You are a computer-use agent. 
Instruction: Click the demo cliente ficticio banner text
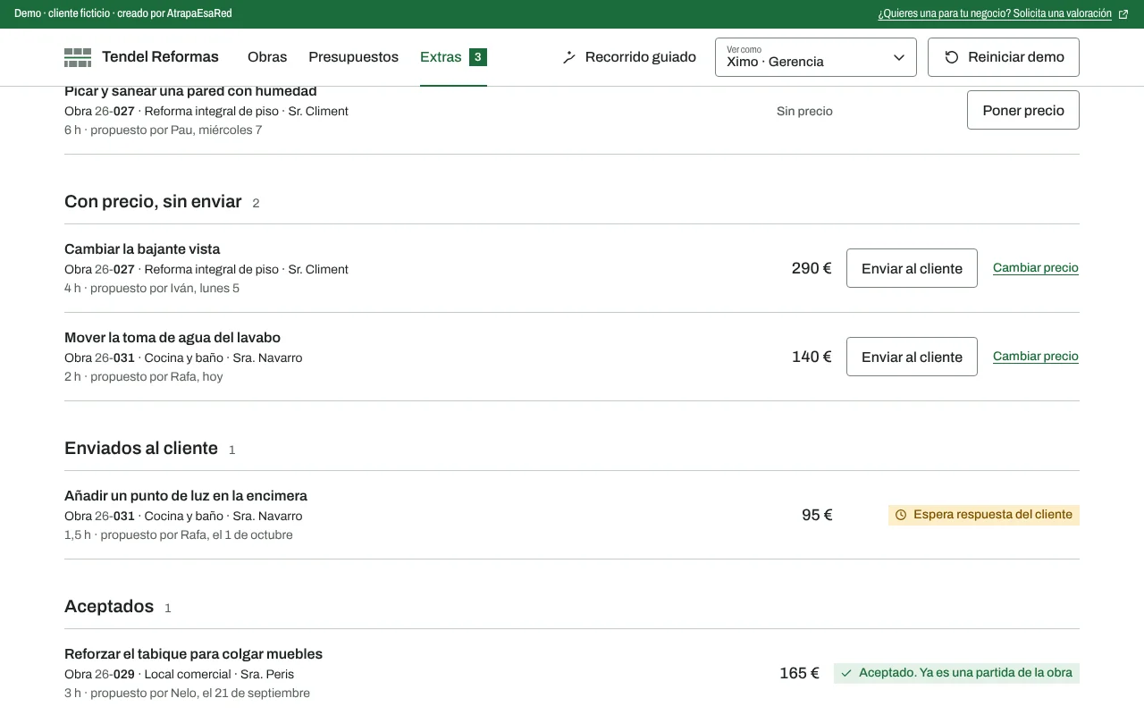(123, 14)
